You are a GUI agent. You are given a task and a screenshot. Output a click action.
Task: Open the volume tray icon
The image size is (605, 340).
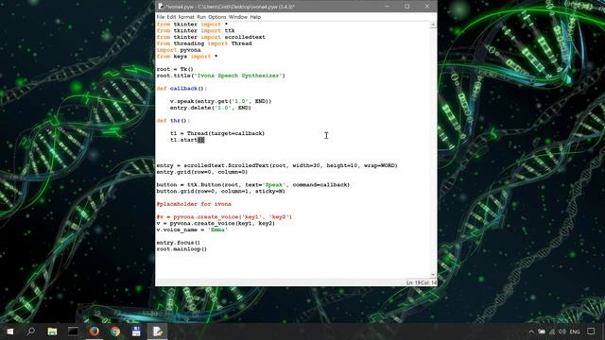point(562,331)
